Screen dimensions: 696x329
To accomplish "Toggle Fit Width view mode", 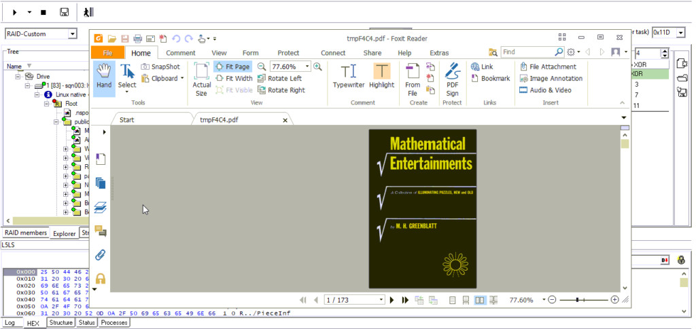I will [x=234, y=79].
